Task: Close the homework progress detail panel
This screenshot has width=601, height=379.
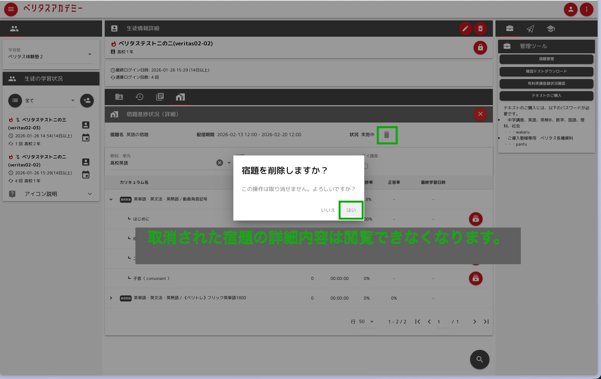Action: 480,114
